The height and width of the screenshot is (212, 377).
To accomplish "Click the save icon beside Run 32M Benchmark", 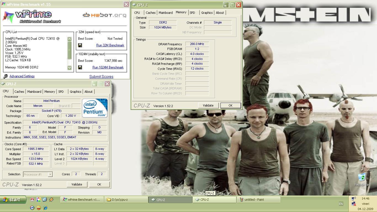I will point(80,45).
